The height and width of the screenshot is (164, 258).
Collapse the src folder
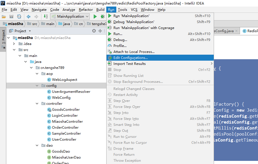pos(14,50)
